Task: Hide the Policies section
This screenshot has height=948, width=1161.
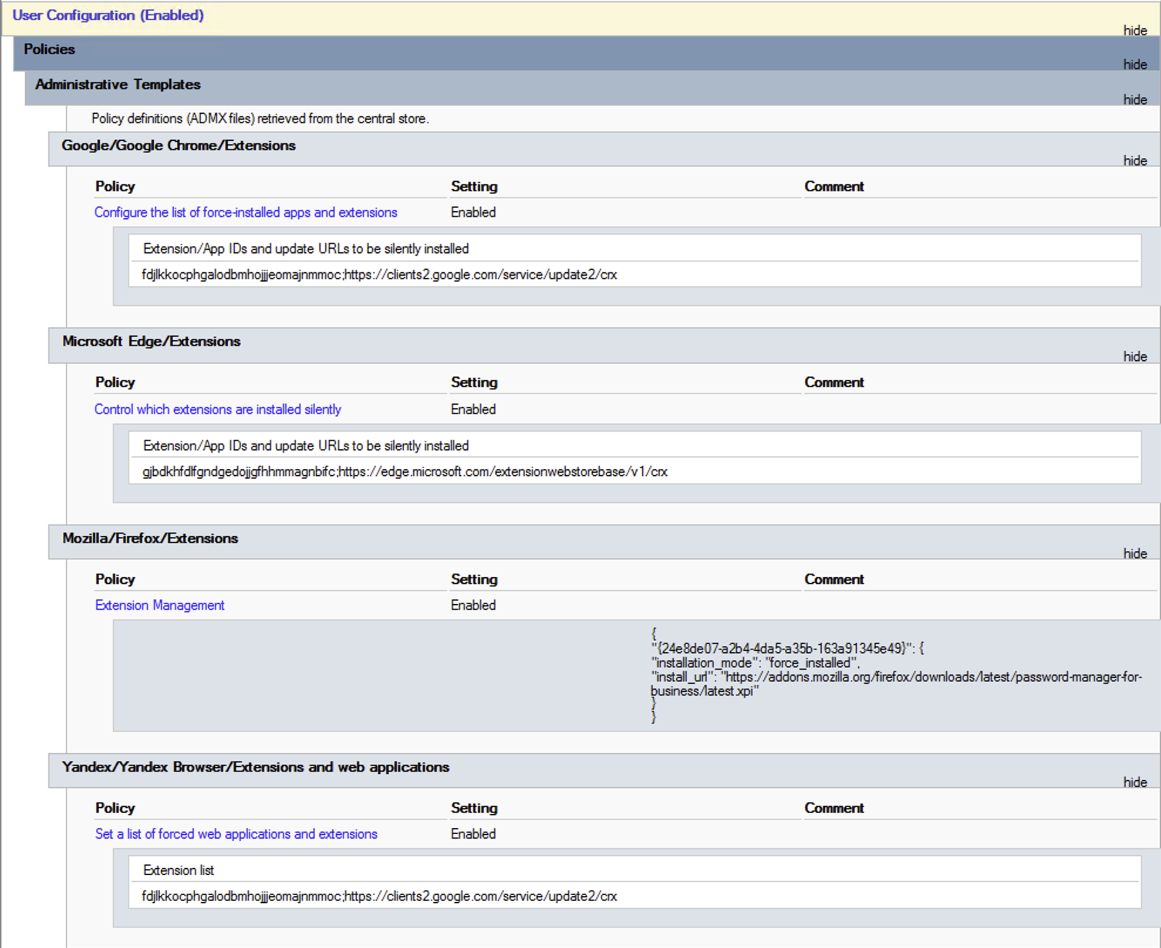Action: (1135, 65)
